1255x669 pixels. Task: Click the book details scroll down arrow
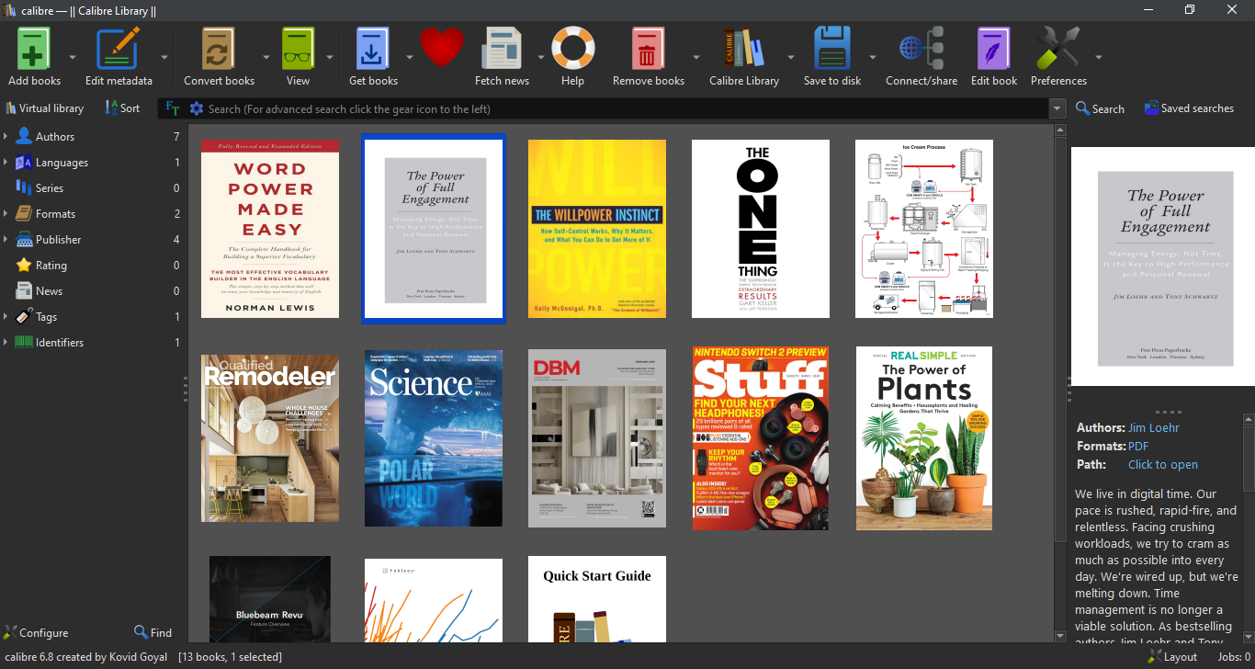tap(1249, 635)
